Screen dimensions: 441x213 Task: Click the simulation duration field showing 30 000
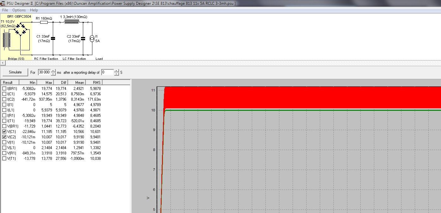point(44,72)
